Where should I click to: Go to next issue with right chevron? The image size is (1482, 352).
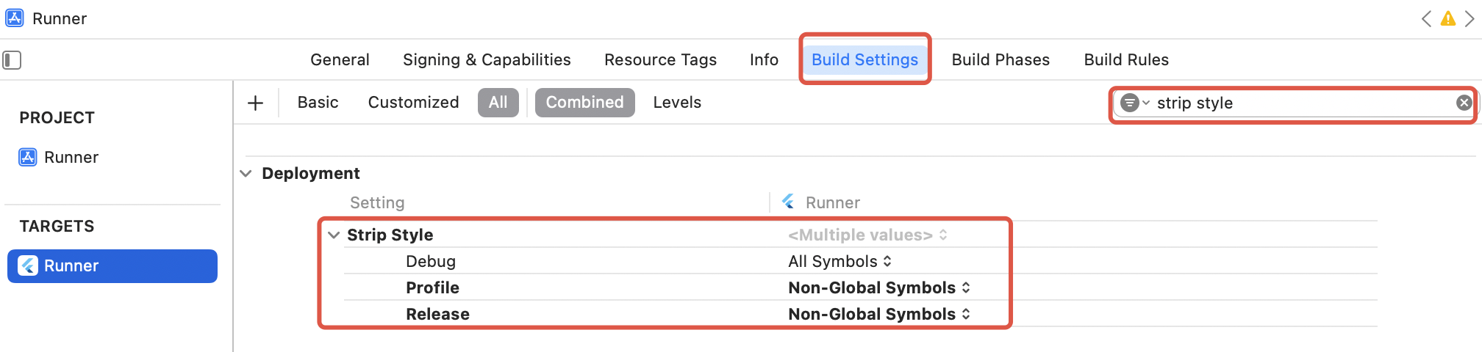point(1469,19)
